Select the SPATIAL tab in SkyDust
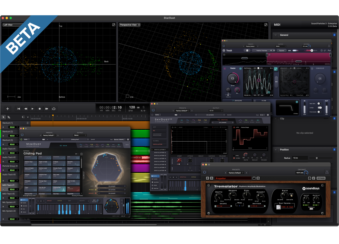339x244 pixels. coord(223,120)
